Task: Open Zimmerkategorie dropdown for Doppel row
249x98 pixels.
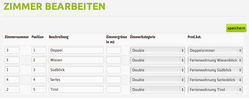Action: [158, 51]
